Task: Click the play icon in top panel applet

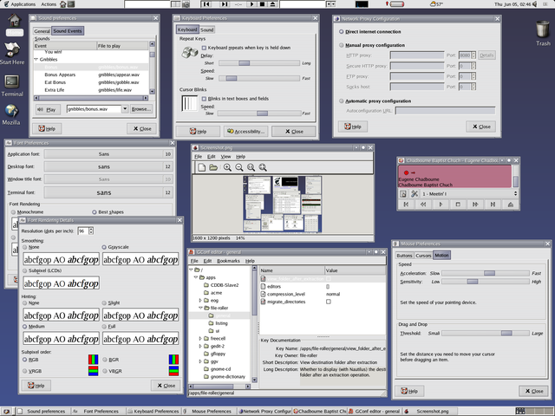Action: point(252,4)
